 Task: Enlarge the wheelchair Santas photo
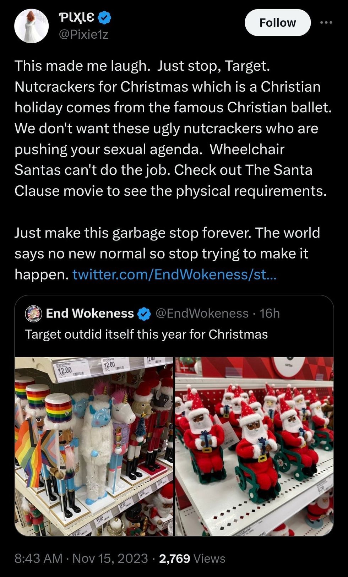pos(255,446)
